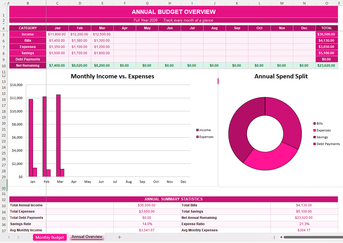Click the ANNUAL SUMMARY STATISTICS header
This screenshot has width=343, height=243.
click(x=174, y=199)
